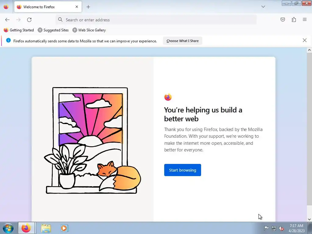Dismiss the data sharing notification bar
This screenshot has height=234, width=312.
[x=304, y=41]
